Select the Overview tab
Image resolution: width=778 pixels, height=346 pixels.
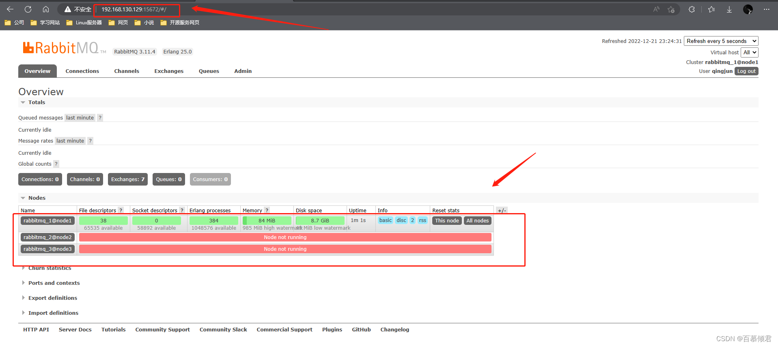[37, 71]
